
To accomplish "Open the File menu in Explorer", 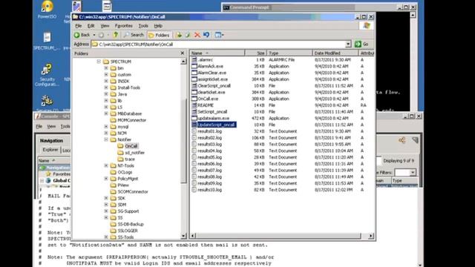I will coord(78,26).
